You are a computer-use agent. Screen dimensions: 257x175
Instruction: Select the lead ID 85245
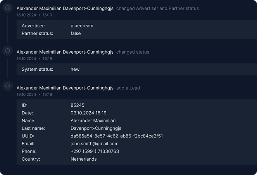(78, 105)
